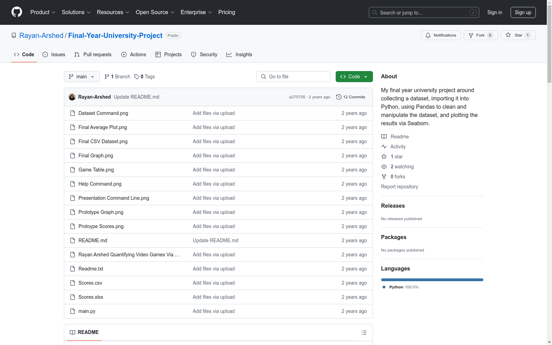Open the Final-Year-University-Project repo link

[115, 36]
